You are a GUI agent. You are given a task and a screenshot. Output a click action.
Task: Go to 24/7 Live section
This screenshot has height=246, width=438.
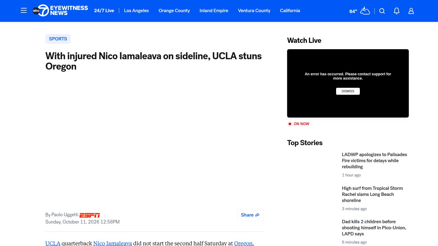coord(104,11)
